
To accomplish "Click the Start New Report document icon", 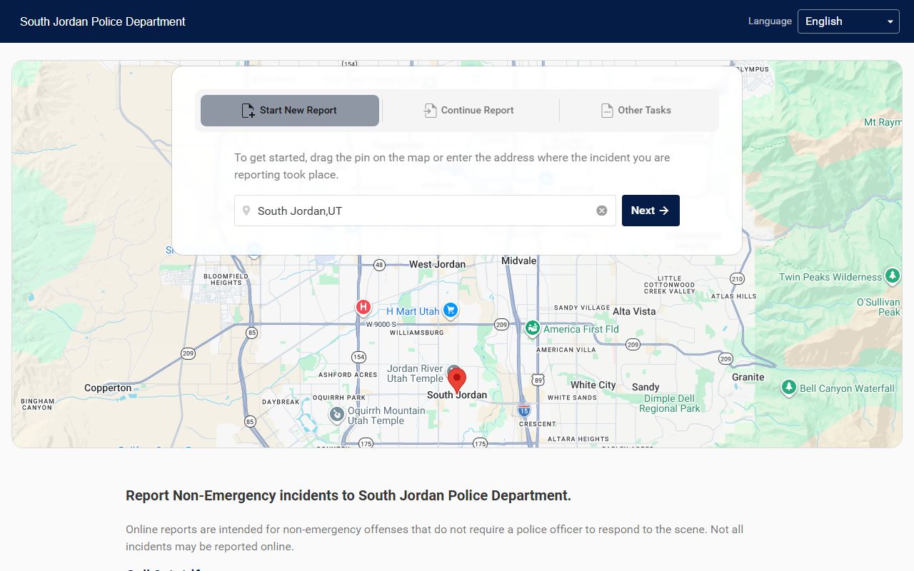I will point(248,111).
